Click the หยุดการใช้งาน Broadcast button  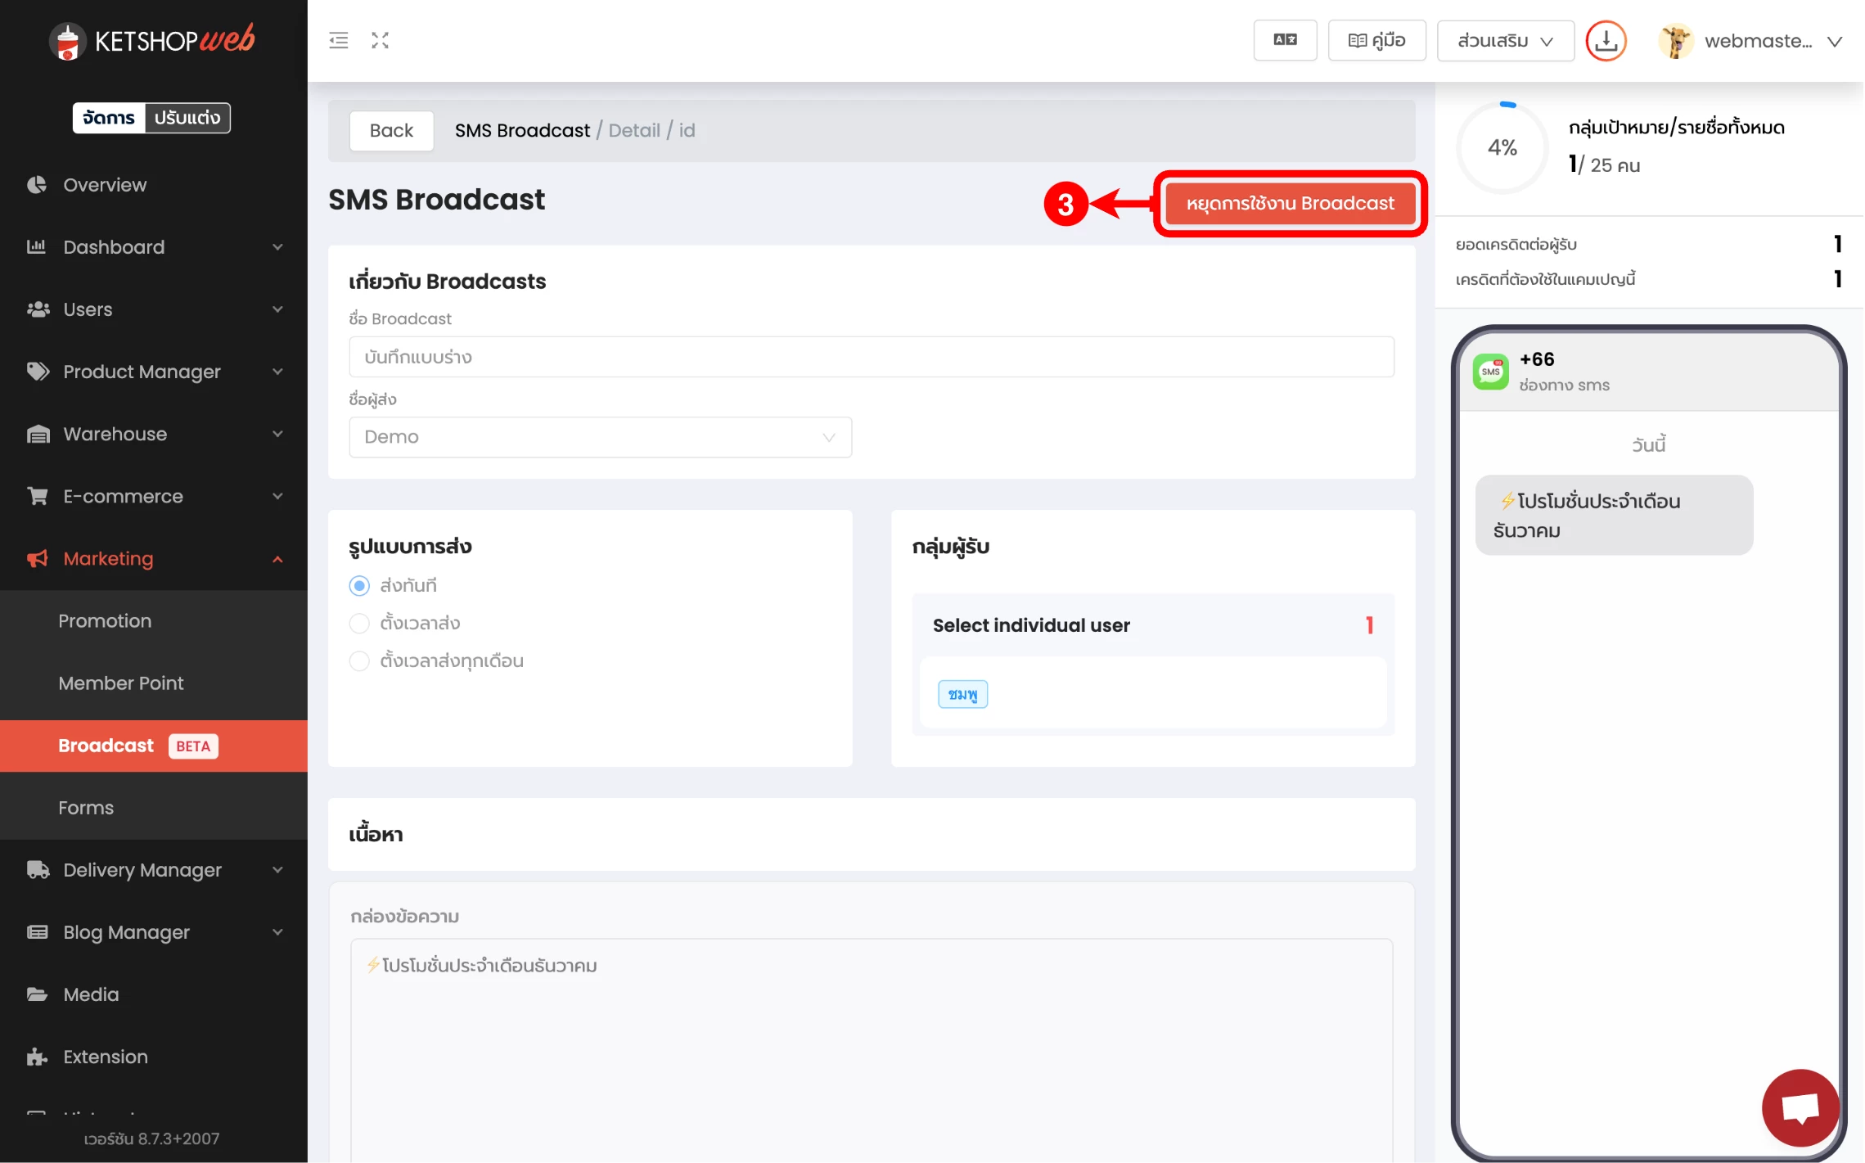(1289, 204)
